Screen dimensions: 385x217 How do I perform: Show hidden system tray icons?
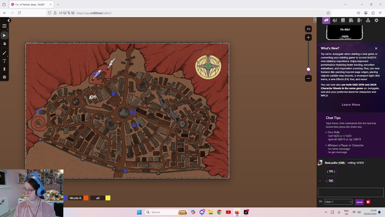point(326,212)
